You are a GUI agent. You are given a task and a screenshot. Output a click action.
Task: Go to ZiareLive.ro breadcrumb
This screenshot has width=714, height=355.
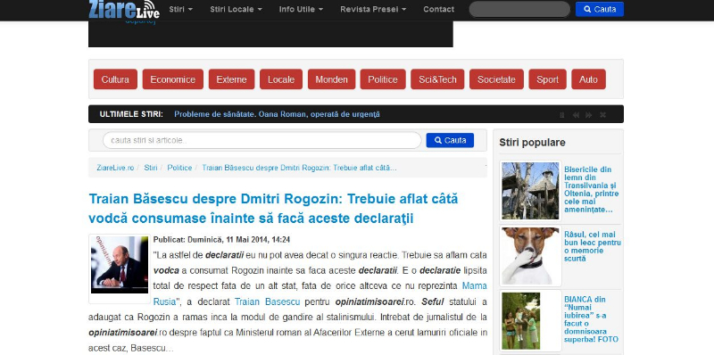pyautogui.click(x=115, y=168)
